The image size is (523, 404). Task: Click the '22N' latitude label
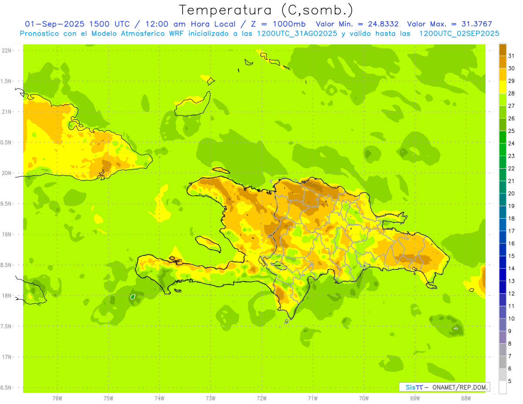tap(7, 51)
